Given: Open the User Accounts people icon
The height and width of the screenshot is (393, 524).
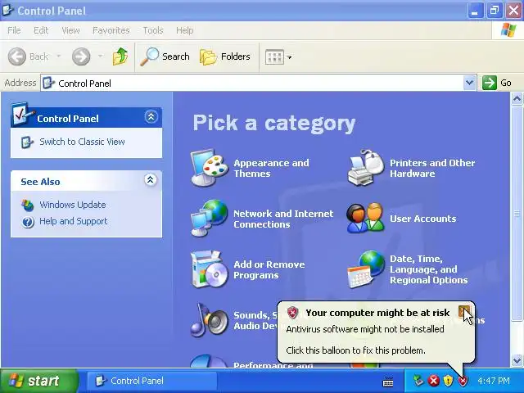Looking at the screenshot, I should (x=366, y=219).
